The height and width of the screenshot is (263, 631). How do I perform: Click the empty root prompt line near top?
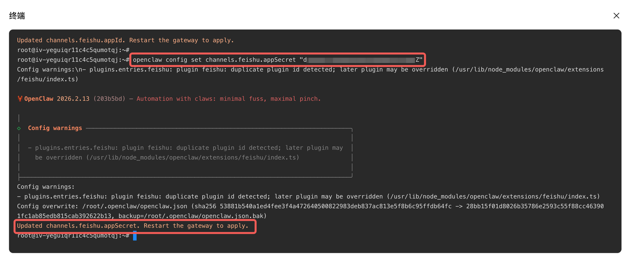coord(73,50)
